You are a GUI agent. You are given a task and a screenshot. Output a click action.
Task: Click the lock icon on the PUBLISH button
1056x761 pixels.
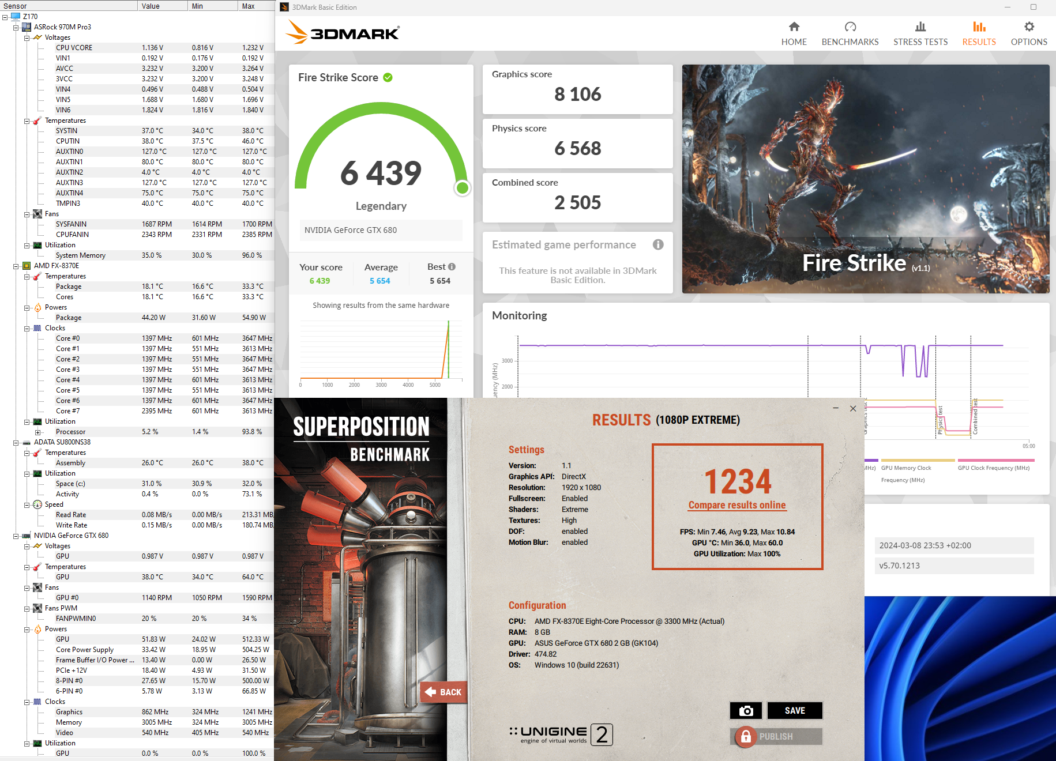pyautogui.click(x=746, y=736)
